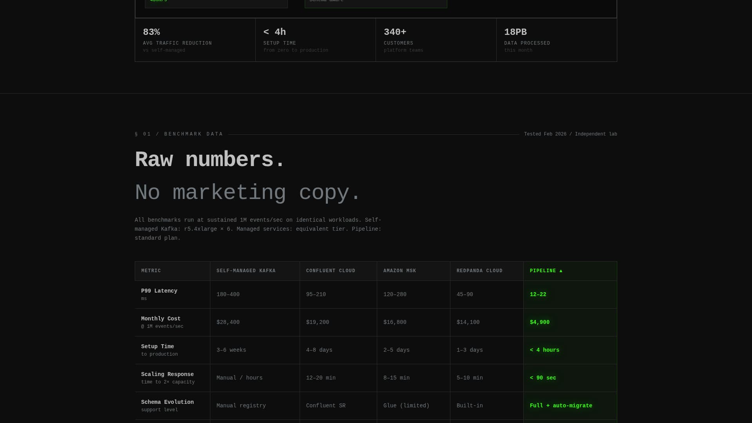
Task: Click the '8–15 min' scaling cell
Action: [414, 378]
